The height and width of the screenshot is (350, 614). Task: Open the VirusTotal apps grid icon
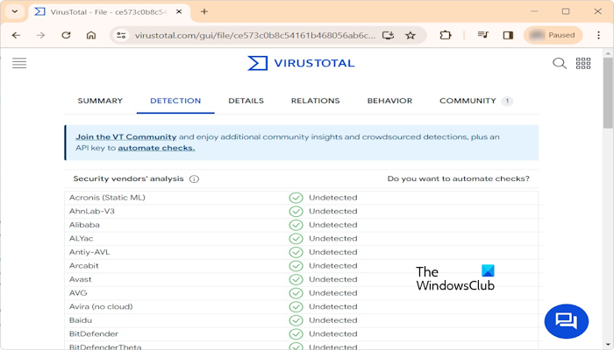(583, 63)
